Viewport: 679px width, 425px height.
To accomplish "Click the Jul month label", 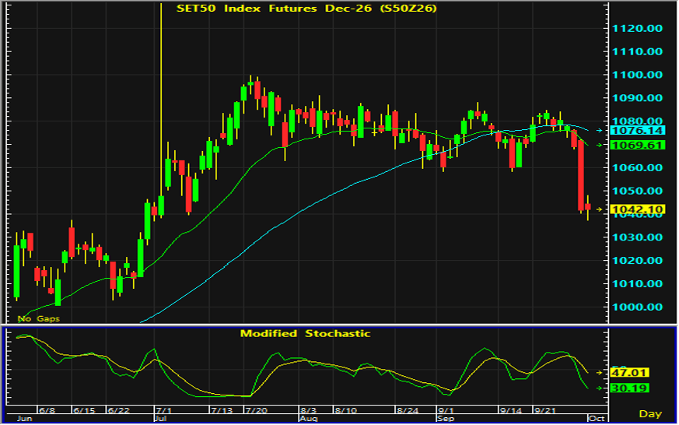I will click(161, 419).
